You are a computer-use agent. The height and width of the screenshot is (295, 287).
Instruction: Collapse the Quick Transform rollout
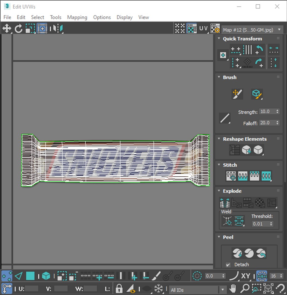(x=219, y=39)
